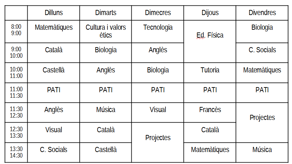Click the Dilluns column header
This screenshot has height=164, width=292.
click(54, 13)
